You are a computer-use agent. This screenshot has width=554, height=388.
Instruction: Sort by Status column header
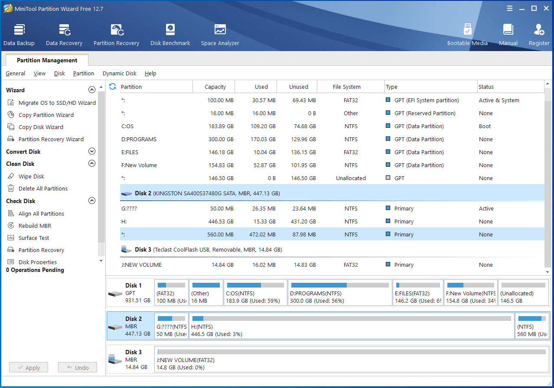511,87
